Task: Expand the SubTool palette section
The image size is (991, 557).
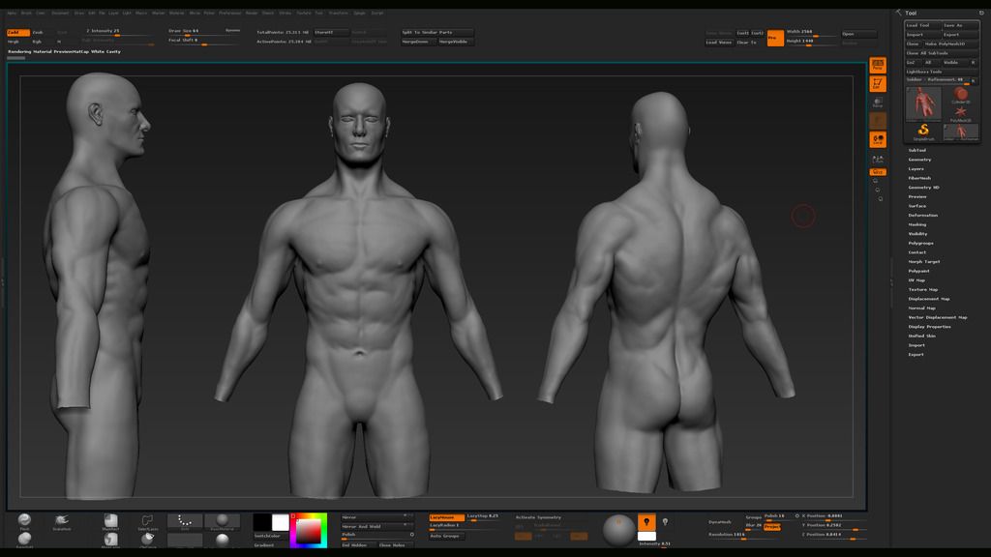Action: click(x=916, y=150)
